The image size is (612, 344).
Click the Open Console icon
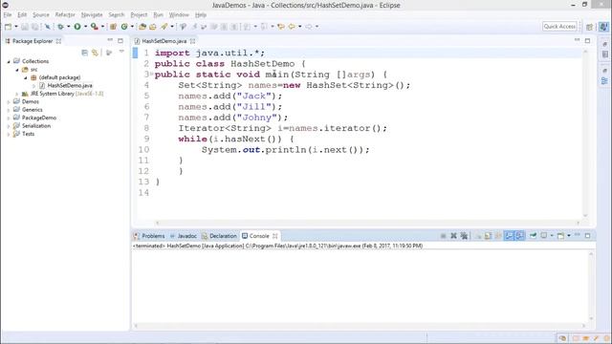point(560,236)
